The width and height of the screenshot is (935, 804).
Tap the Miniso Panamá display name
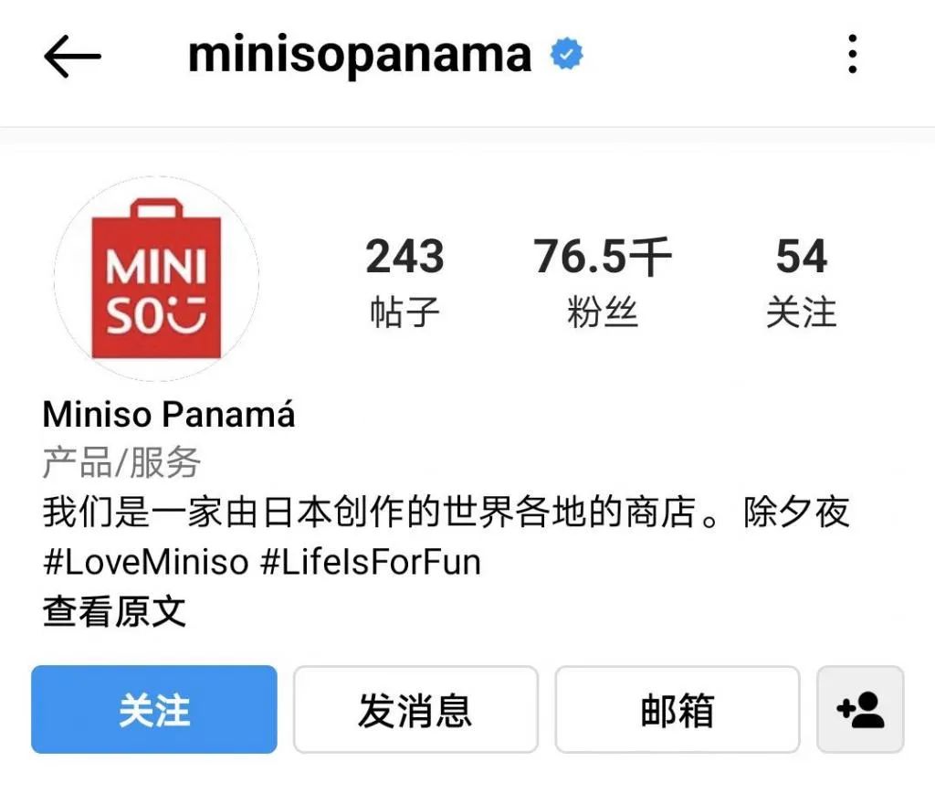169,413
